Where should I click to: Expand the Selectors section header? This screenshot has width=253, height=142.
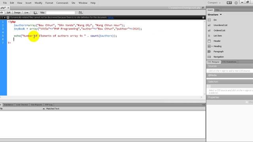point(230,82)
